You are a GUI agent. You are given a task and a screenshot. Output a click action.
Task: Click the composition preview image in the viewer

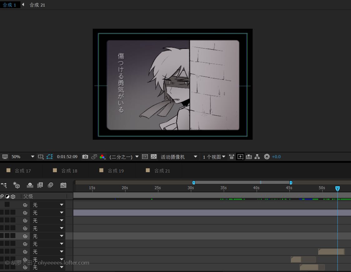pyautogui.click(x=173, y=84)
